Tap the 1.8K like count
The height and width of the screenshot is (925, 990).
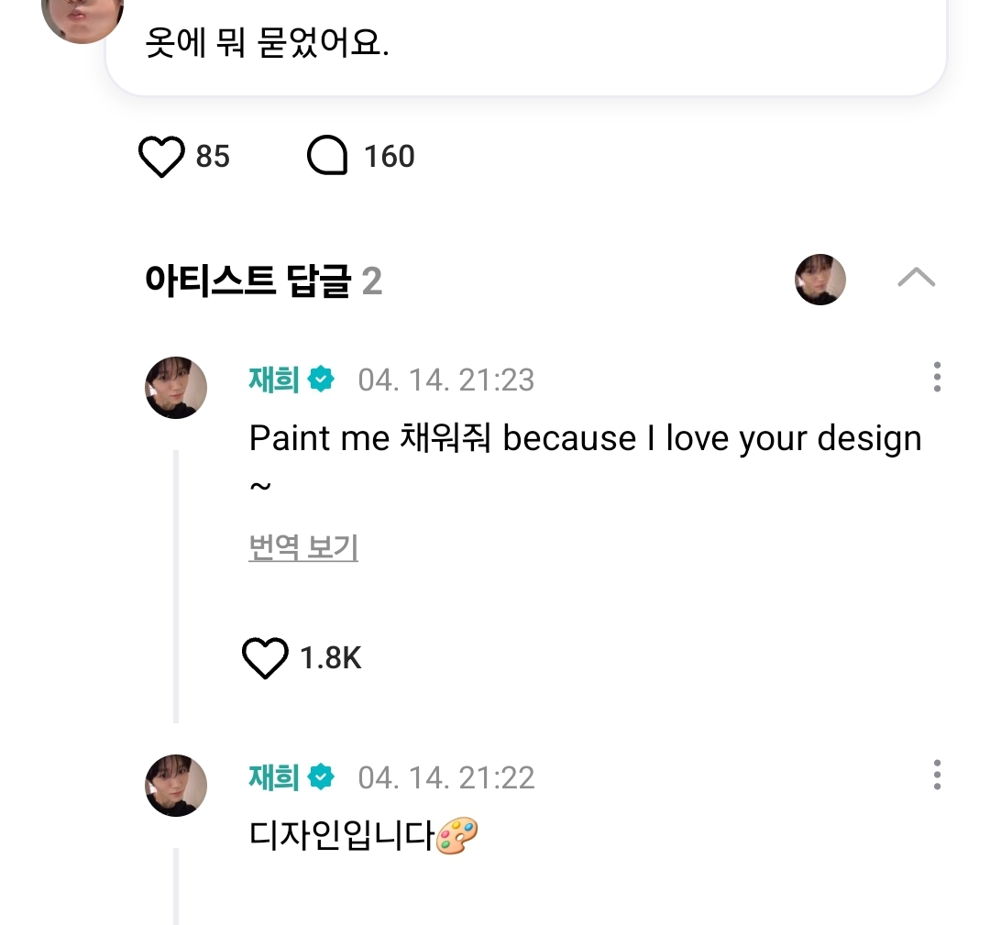(x=331, y=658)
